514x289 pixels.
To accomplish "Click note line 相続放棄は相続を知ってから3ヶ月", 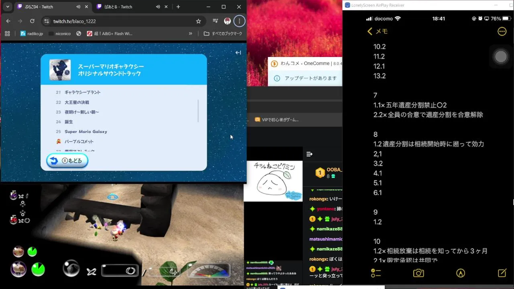I will (x=430, y=251).
